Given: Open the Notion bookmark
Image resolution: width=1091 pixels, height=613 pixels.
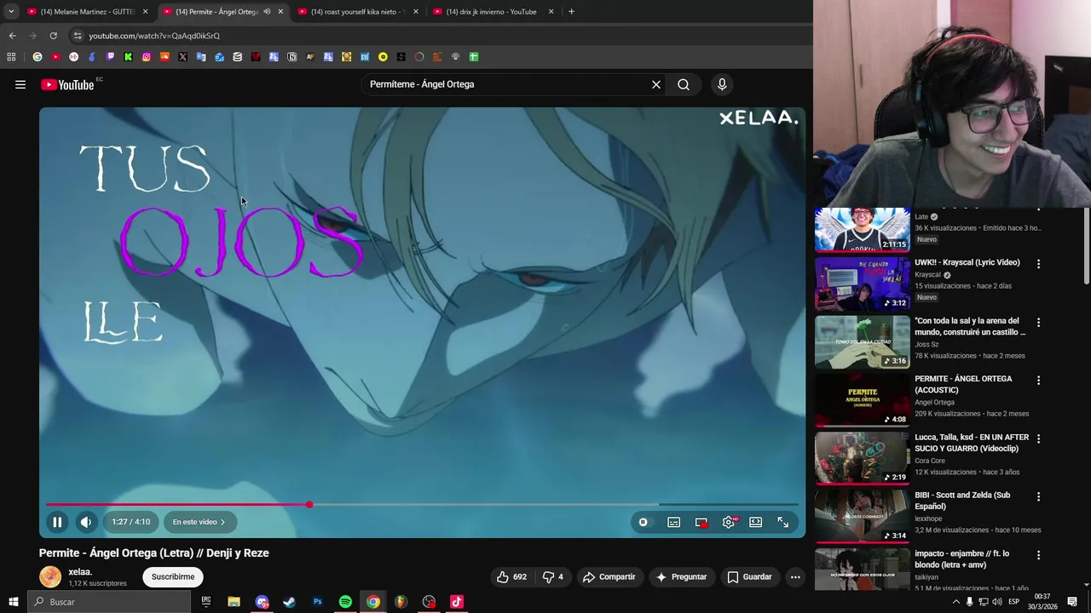Looking at the screenshot, I should 292,57.
